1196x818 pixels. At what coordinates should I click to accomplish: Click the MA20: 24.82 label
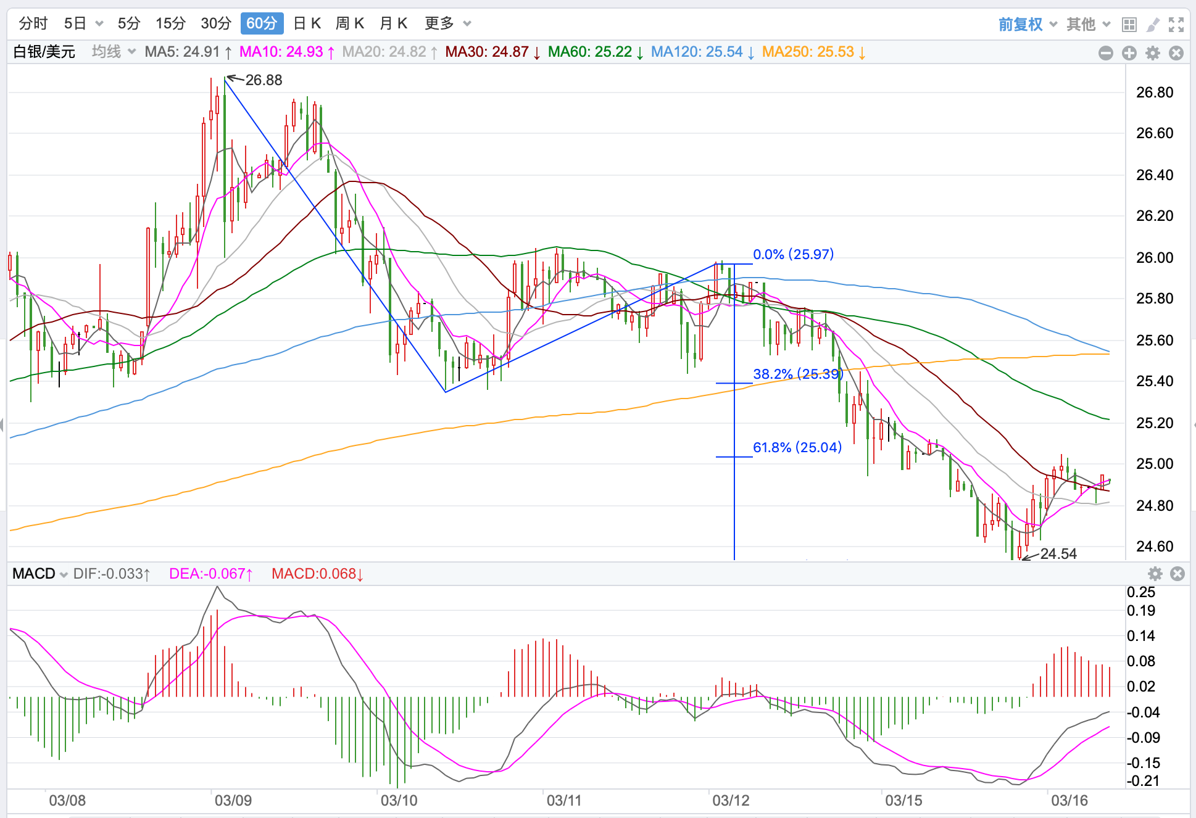390,52
